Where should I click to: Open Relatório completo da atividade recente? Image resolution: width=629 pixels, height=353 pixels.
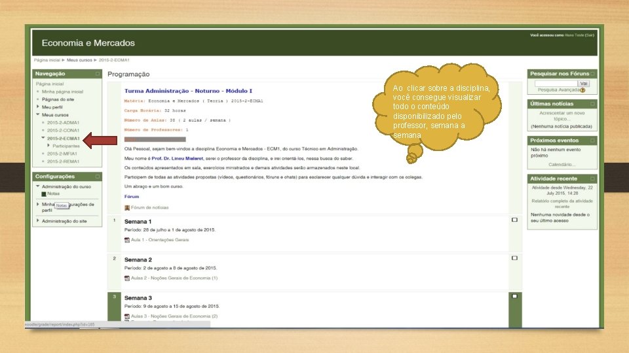562,204
